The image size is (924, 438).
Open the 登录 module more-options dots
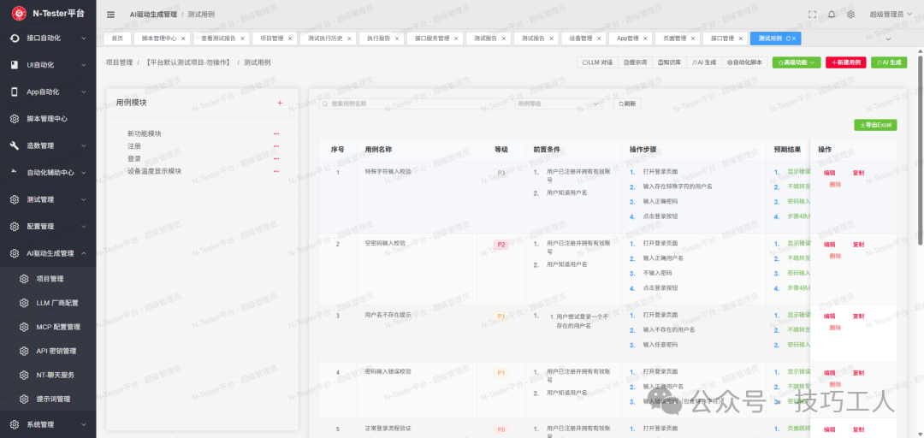tap(275, 158)
